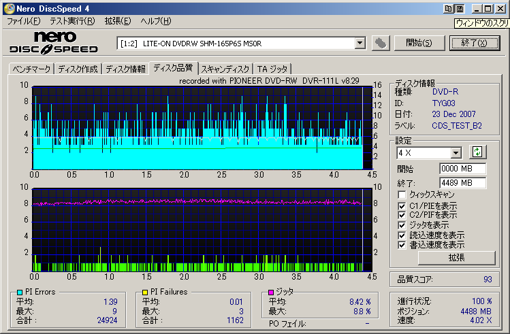Maximize the Nero DiscSpeed window

[x=488, y=9]
